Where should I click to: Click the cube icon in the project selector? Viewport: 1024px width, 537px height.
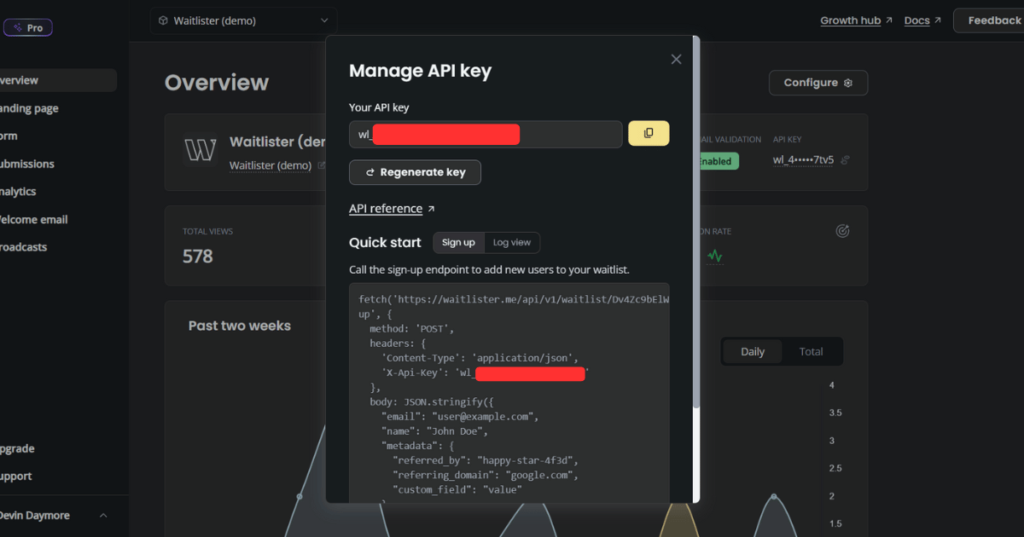click(163, 20)
